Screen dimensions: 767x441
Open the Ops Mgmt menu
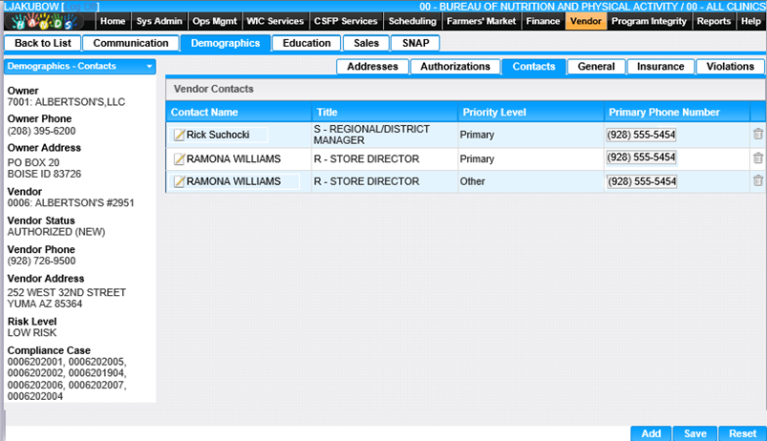tap(214, 22)
